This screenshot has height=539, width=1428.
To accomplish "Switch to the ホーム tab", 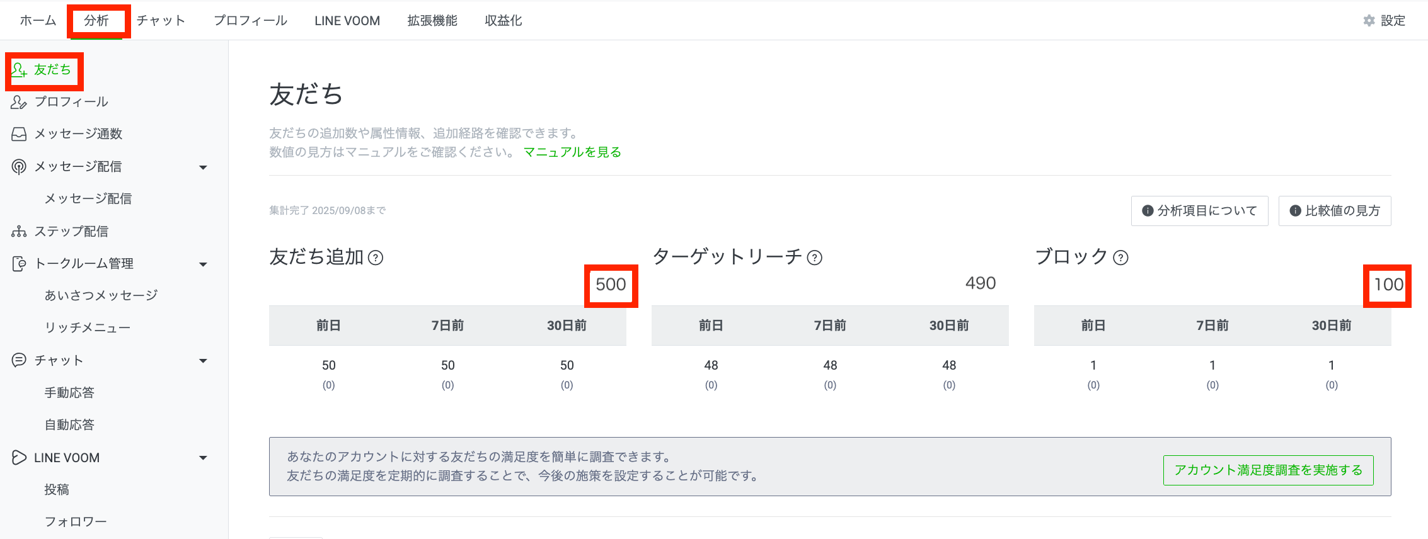I will (x=38, y=21).
